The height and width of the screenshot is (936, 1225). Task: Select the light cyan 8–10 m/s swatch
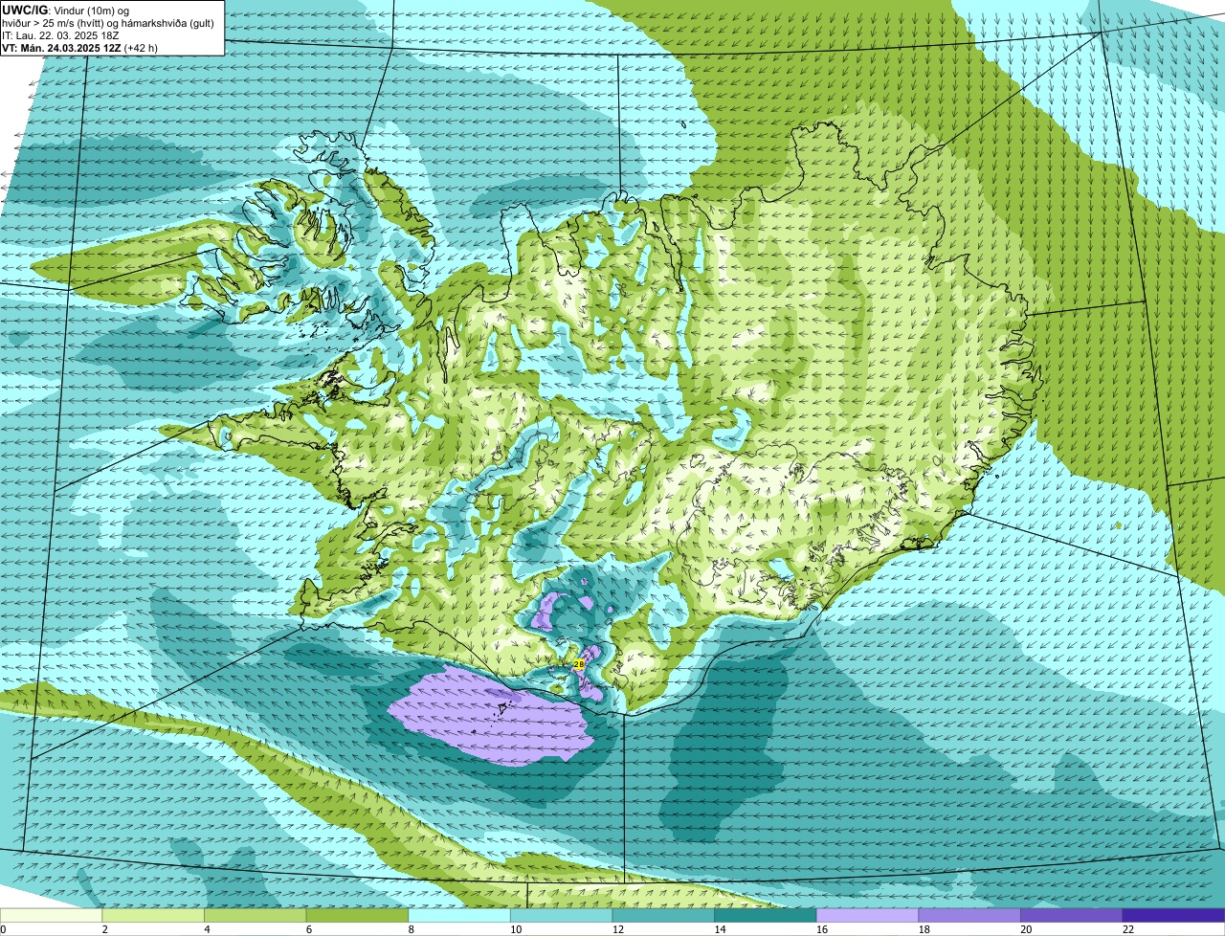tap(459, 915)
